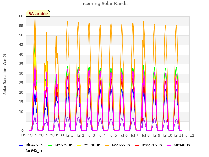Screen dimensions: 209x157
Task: Click the Jun 27 x-axis date label
Action: click(26, 135)
